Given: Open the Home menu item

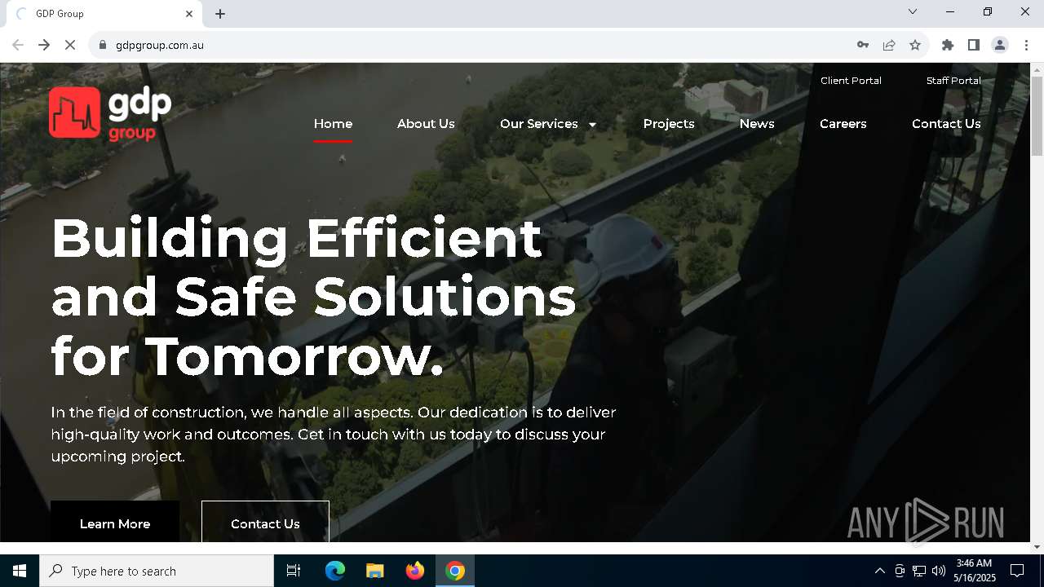Looking at the screenshot, I should (333, 124).
